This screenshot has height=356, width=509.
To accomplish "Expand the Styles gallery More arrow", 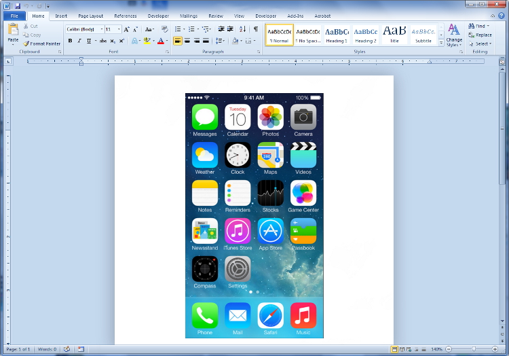I will pyautogui.click(x=441, y=42).
